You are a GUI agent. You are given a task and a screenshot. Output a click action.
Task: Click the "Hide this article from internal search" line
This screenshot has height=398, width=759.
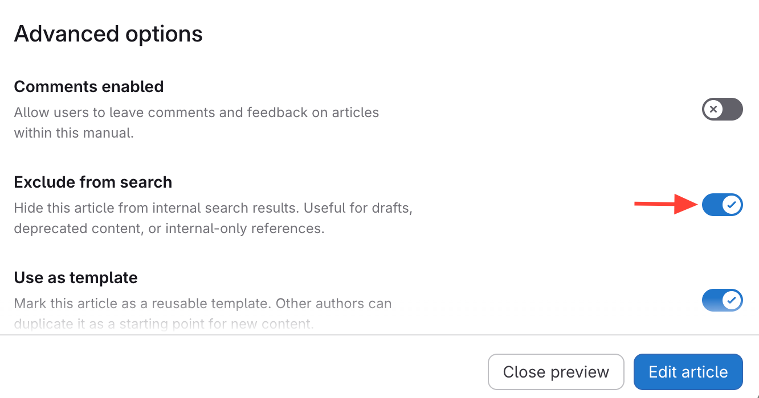[213, 208]
